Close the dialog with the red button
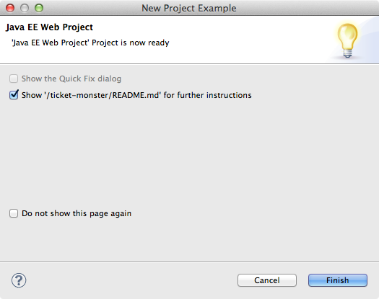 (10, 8)
